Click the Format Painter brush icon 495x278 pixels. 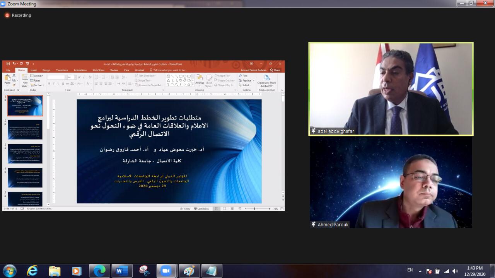[x=14, y=85]
